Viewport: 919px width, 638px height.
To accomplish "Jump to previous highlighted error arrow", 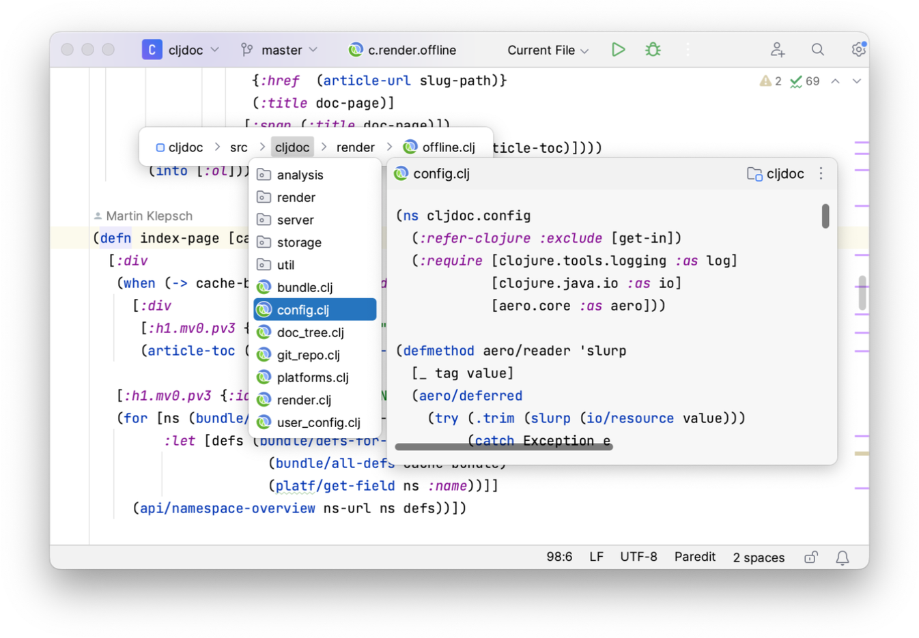I will 835,81.
